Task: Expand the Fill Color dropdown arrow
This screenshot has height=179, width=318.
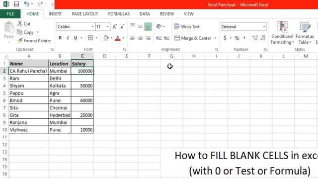Action: (x=111, y=38)
